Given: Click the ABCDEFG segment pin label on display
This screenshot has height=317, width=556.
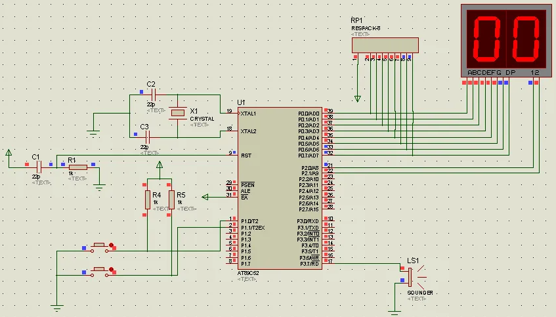Looking at the screenshot, I should point(484,73).
